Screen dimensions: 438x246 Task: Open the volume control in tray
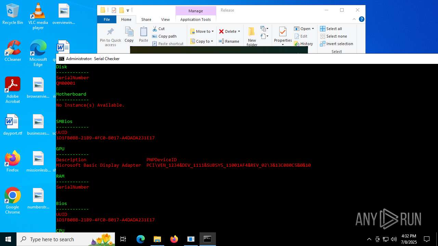(x=394, y=239)
